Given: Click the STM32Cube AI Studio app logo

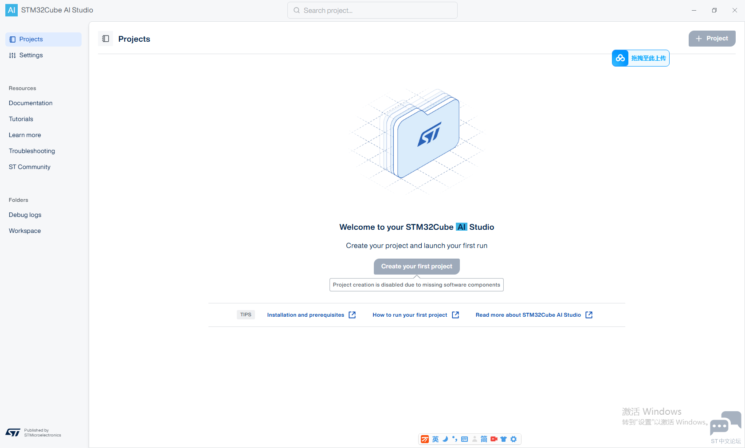Looking at the screenshot, I should pyautogui.click(x=12, y=10).
